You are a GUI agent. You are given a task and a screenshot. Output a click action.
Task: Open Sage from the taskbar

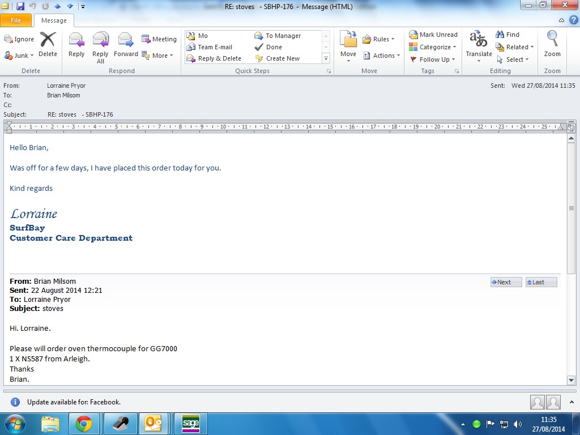click(191, 424)
